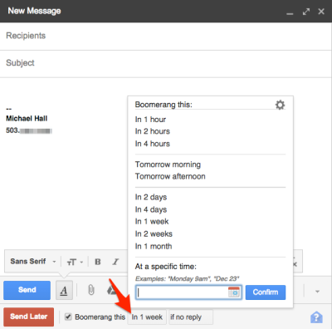
Task: Select 'In 1 month' option
Action: [154, 246]
